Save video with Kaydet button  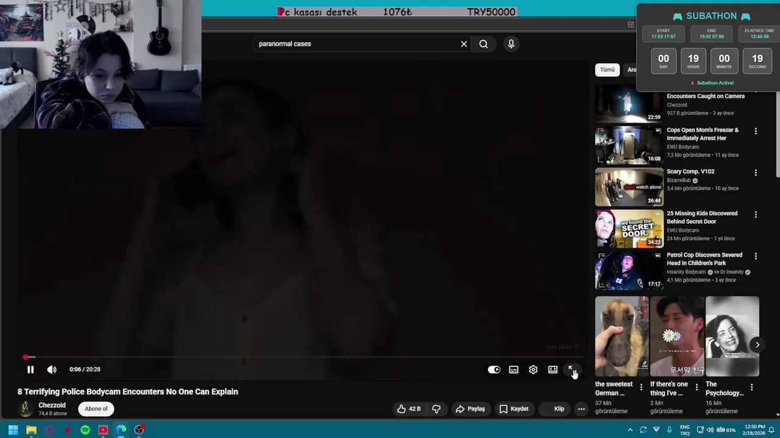[514, 409]
